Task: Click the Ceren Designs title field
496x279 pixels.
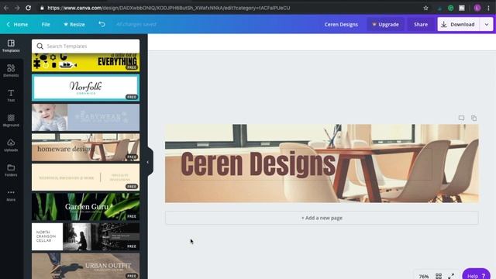Action: click(341, 24)
